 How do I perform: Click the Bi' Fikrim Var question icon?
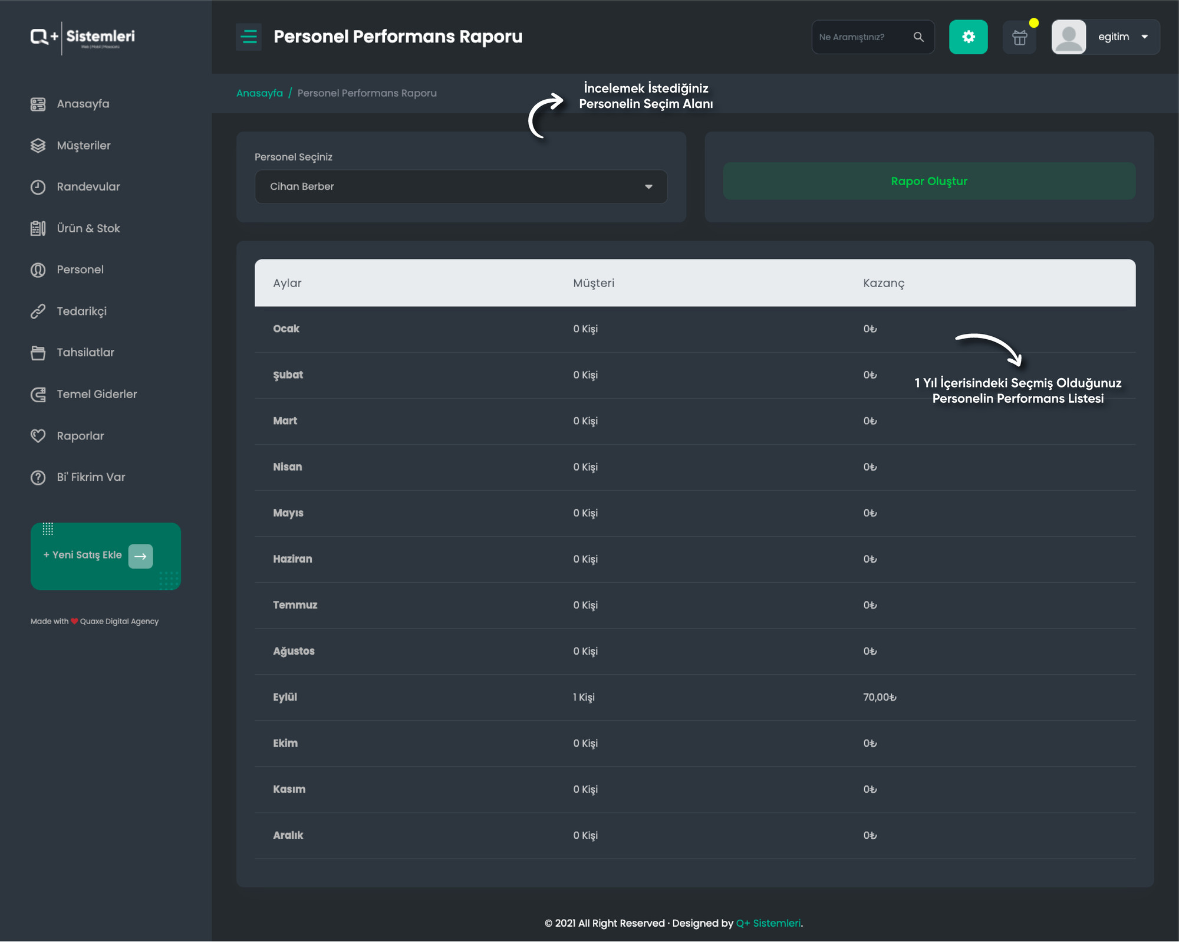(38, 477)
